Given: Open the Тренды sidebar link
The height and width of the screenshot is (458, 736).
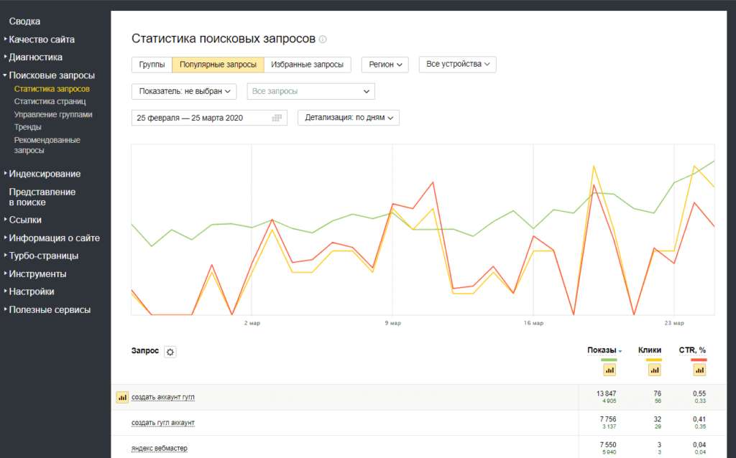Looking at the screenshot, I should 28,128.
